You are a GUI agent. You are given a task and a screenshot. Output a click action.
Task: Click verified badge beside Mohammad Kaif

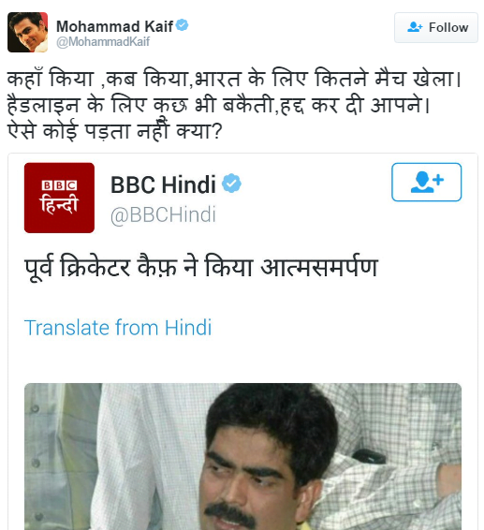183,25
